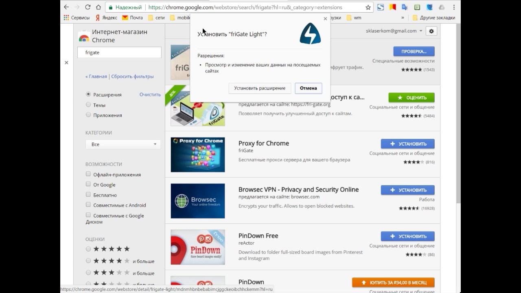Click the browser back arrow
This screenshot has width=521, height=293.
click(67, 7)
